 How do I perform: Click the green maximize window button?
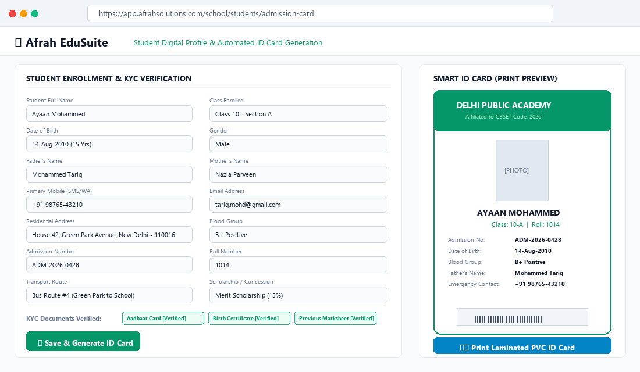click(35, 13)
